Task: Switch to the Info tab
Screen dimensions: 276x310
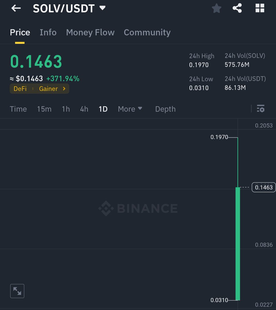Action: point(48,33)
